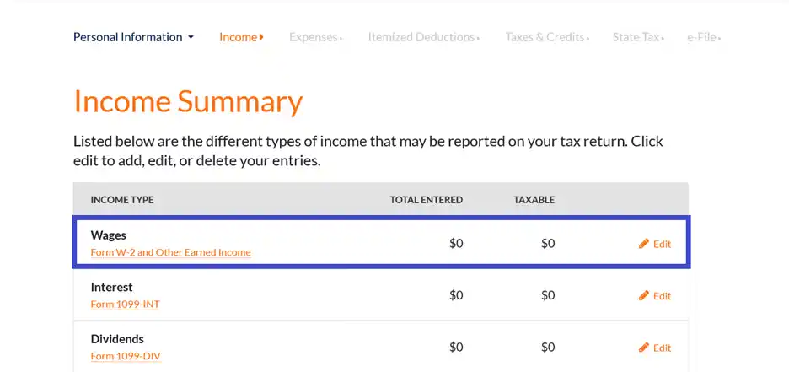
Task: Click the Dividends income type label
Action: click(x=117, y=339)
